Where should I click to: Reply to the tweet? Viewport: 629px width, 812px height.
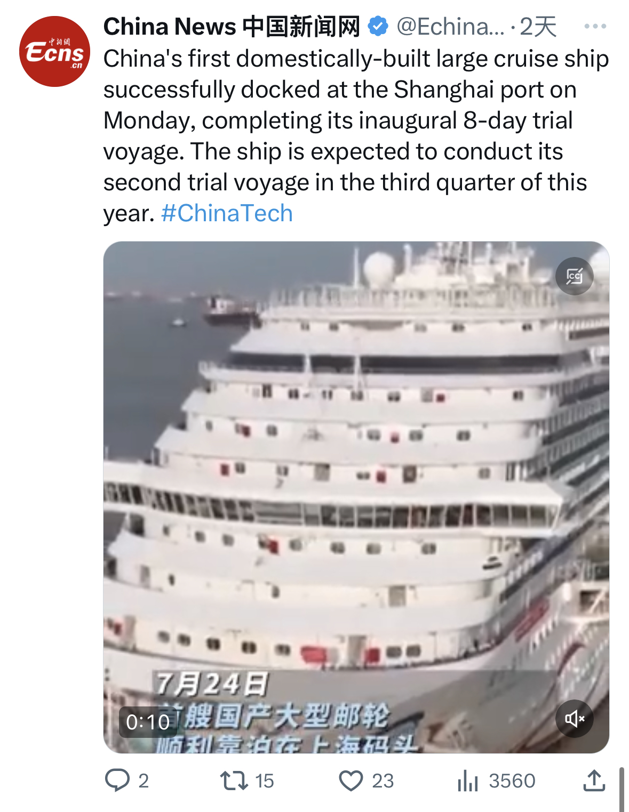pos(117,780)
